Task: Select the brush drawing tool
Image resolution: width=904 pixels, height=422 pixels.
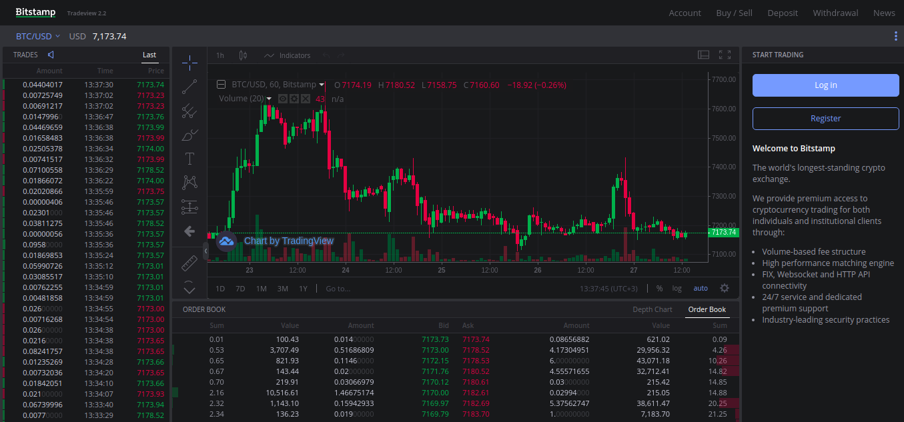Action: pos(189,135)
